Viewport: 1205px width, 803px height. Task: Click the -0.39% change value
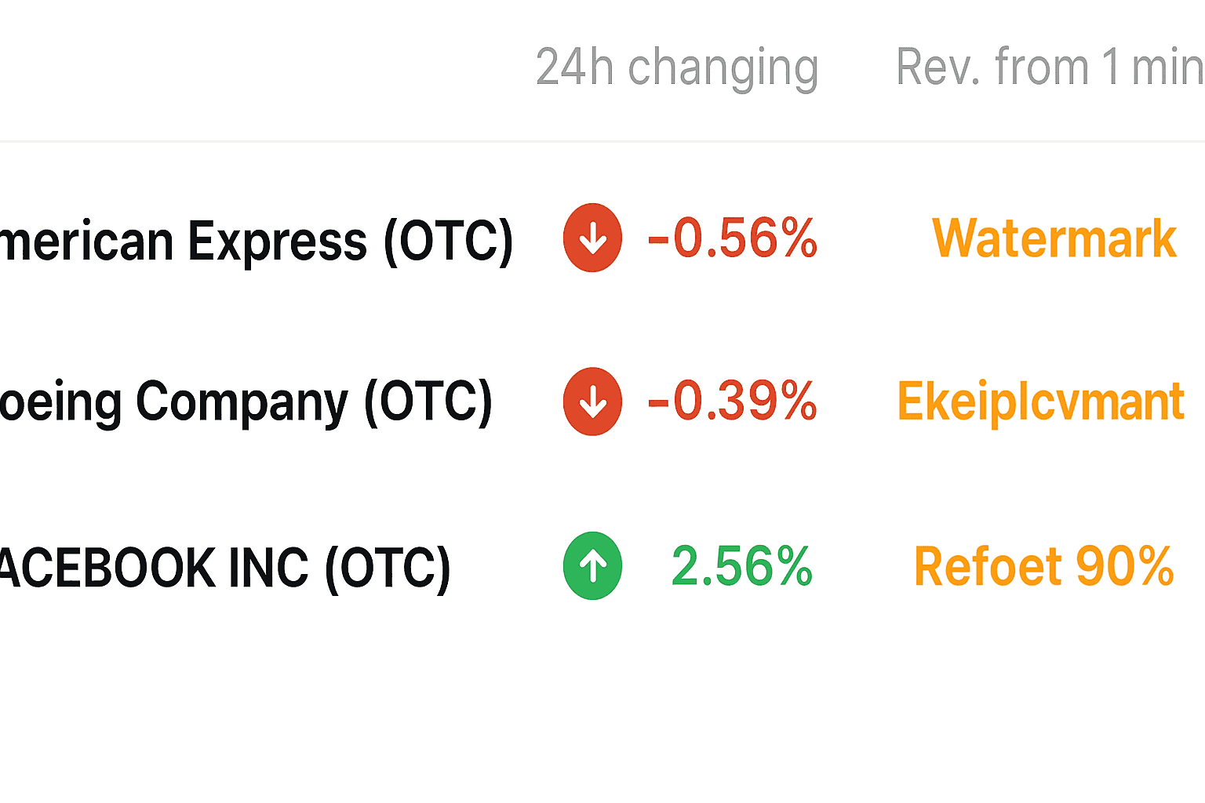point(732,401)
